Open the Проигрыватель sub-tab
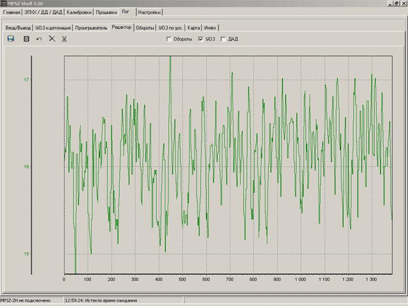This screenshot has height=306, width=408. [91, 28]
